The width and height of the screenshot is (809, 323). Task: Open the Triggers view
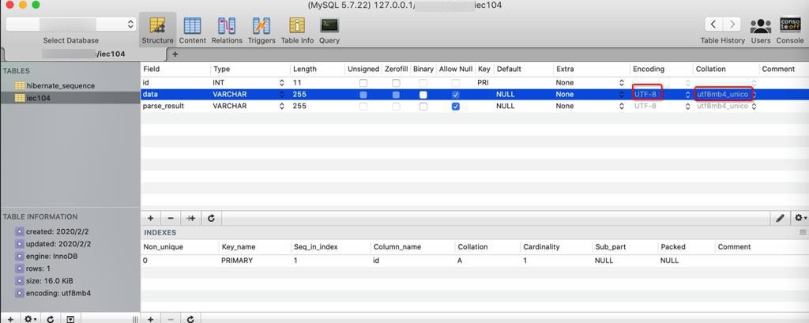(262, 30)
